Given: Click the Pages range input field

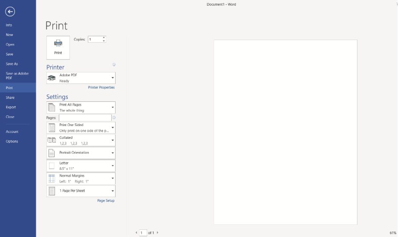Looking at the screenshot, I should coord(85,117).
